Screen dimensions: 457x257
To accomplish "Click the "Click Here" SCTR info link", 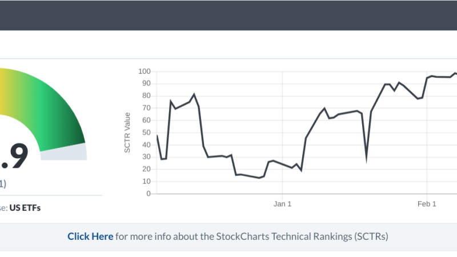I will (x=90, y=236).
